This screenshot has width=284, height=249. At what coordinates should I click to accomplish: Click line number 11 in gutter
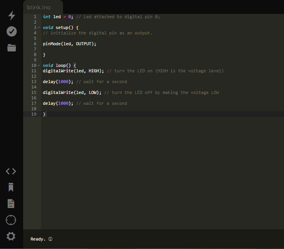(34, 71)
